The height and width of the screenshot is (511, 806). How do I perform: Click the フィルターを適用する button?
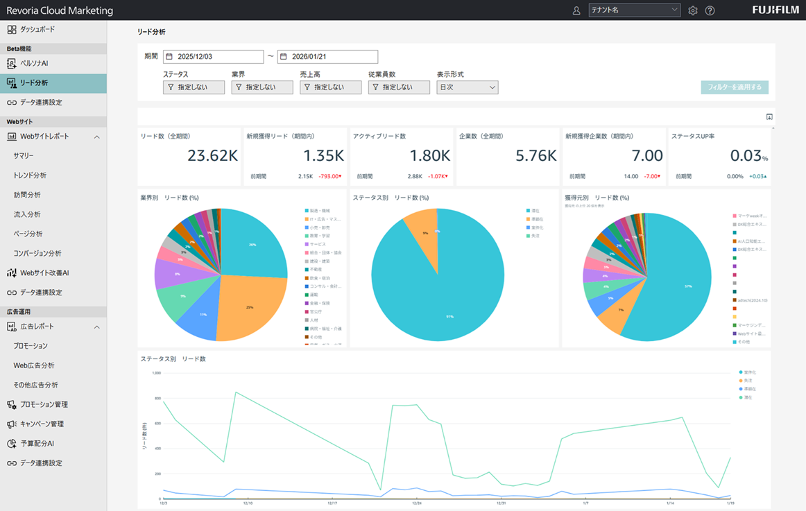point(734,87)
